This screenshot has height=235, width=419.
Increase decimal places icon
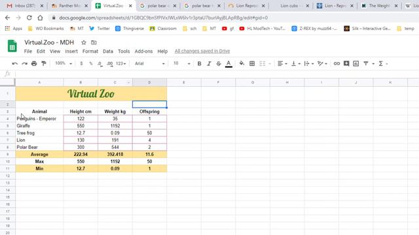tap(109, 64)
